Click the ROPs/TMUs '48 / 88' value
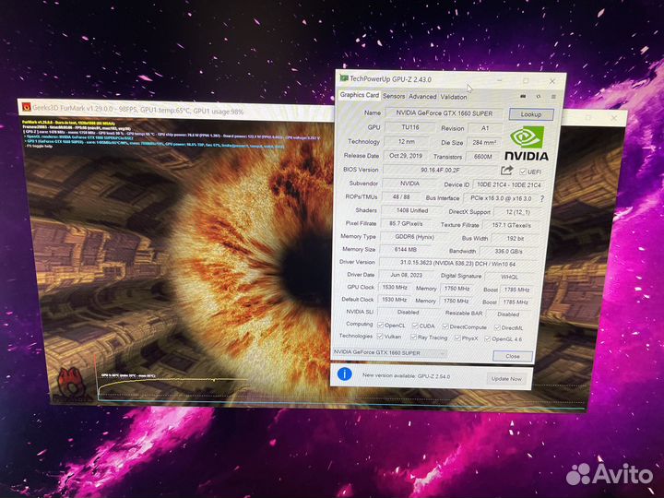Viewport: 664px width, 498px height. (x=401, y=197)
